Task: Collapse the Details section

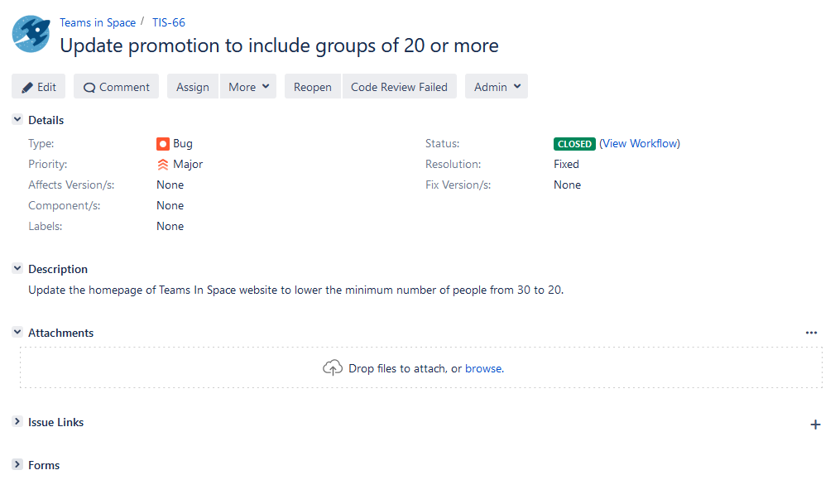Action: coord(17,119)
